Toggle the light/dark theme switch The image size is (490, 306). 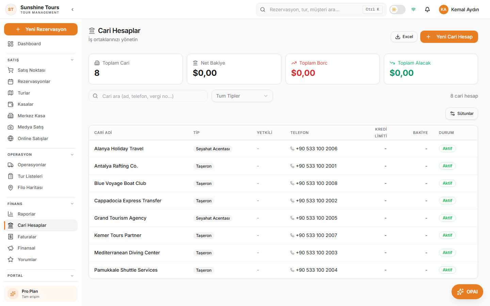pos(397,10)
